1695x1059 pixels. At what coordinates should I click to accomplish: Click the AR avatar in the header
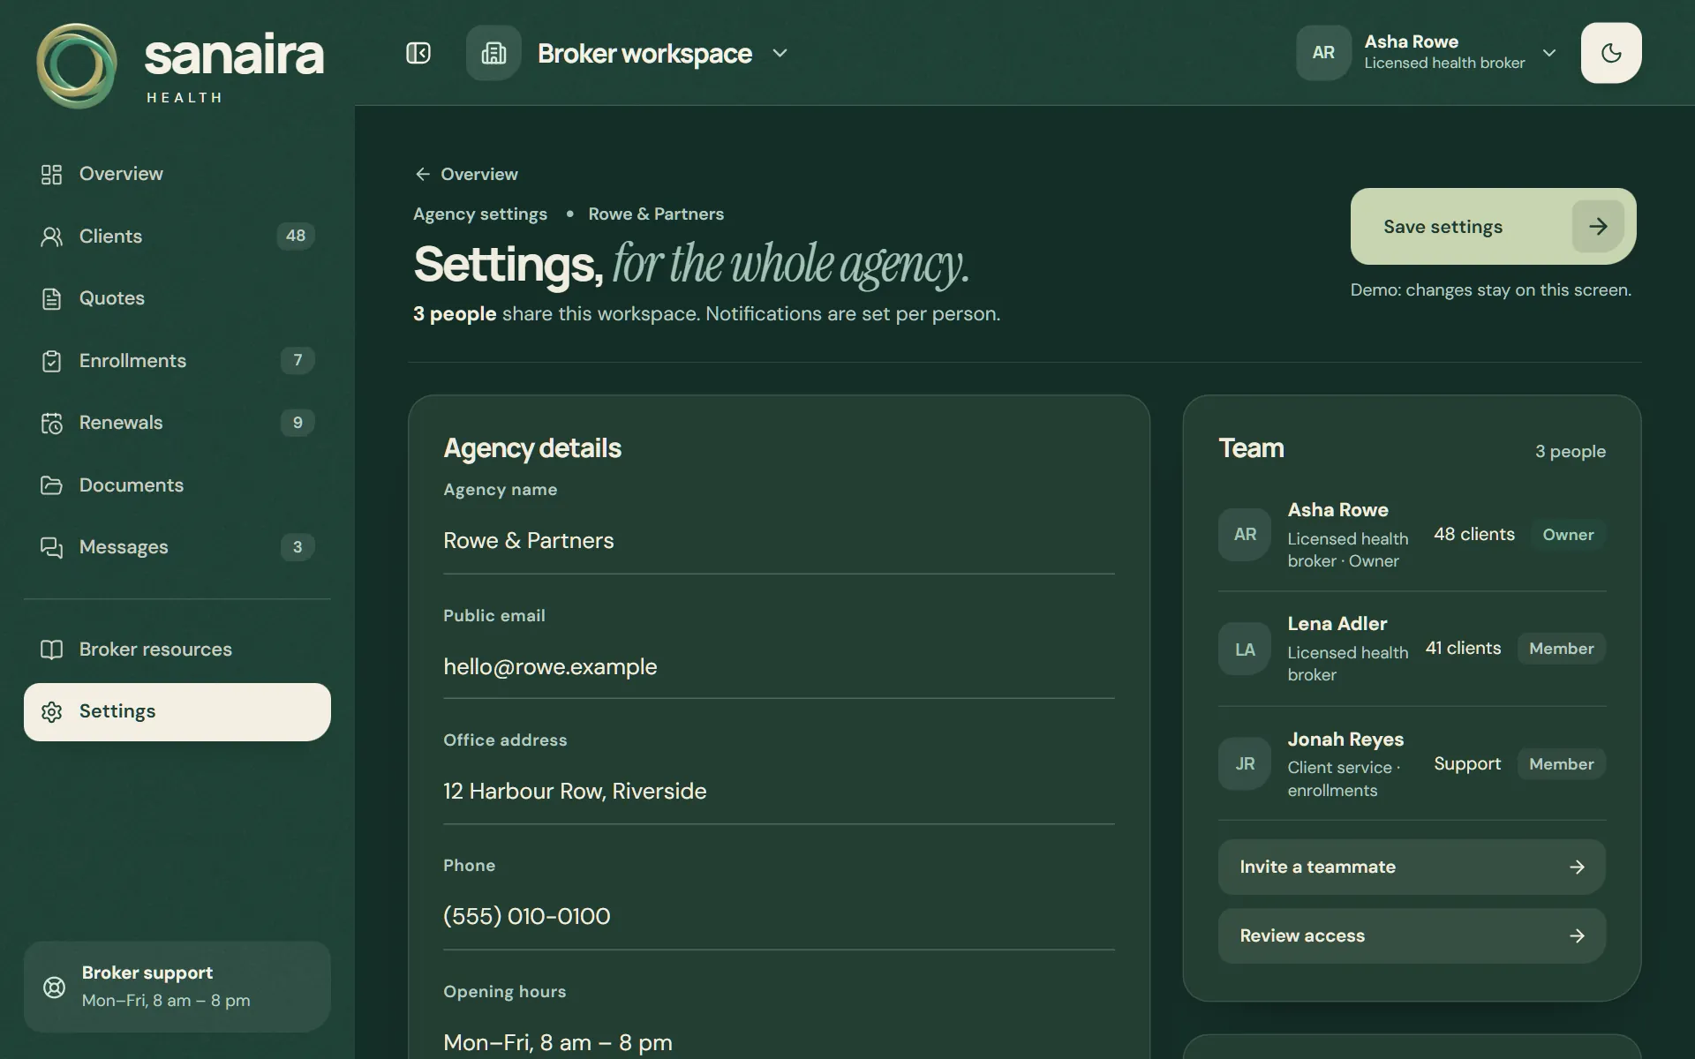pos(1323,53)
